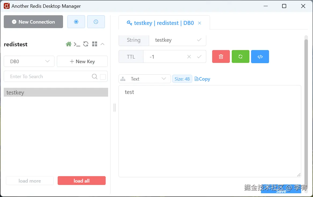Refresh the key with the green button
Viewport: 313px width, 197px height.
241,56
